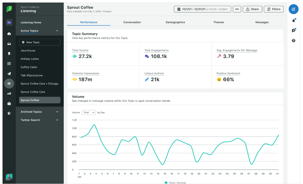The image size is (303, 184).
Task: Open the bar chart reports icon
Action: 9,94
